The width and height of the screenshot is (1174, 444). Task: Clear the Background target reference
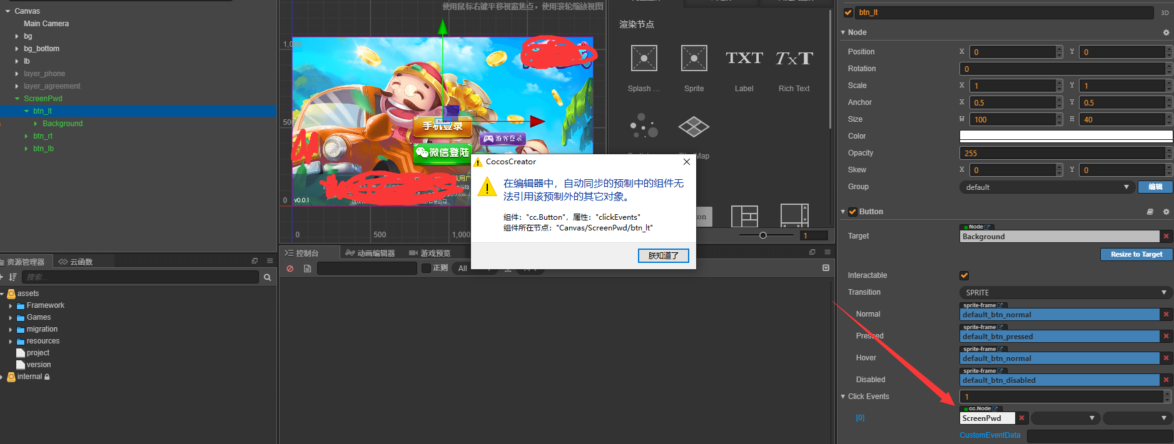pyautogui.click(x=1166, y=236)
